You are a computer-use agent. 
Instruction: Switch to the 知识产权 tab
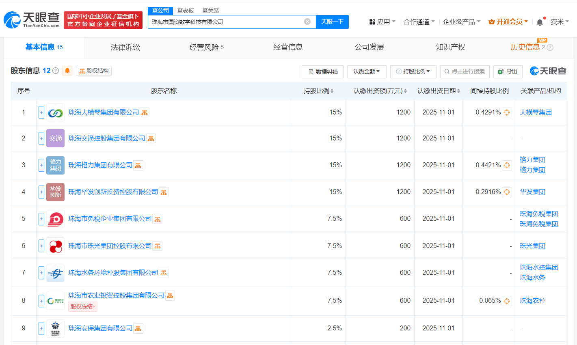[450, 47]
